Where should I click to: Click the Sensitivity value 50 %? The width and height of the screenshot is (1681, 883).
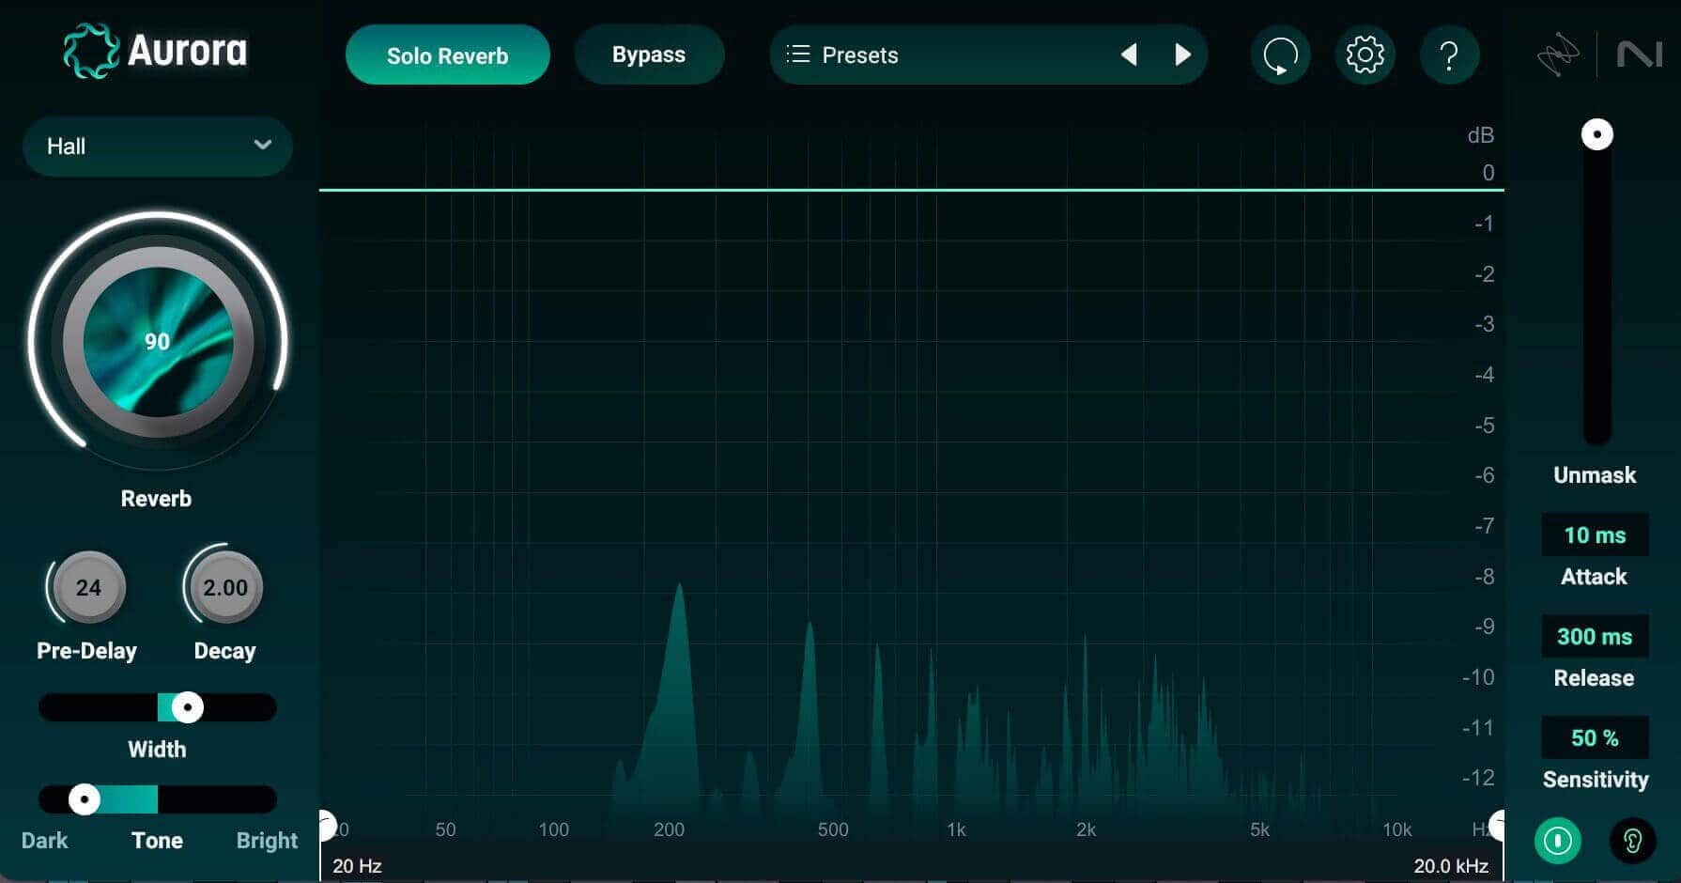[x=1595, y=738]
